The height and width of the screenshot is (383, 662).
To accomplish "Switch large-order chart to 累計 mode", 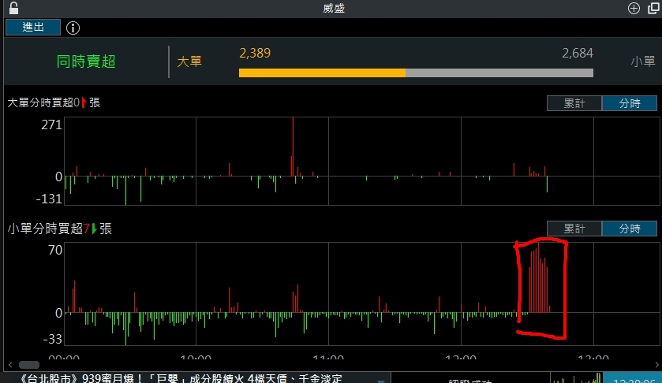I will [574, 103].
